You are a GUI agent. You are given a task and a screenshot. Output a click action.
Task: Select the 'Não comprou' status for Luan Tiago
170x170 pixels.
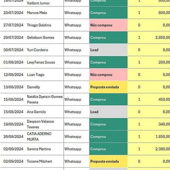(x=108, y=75)
